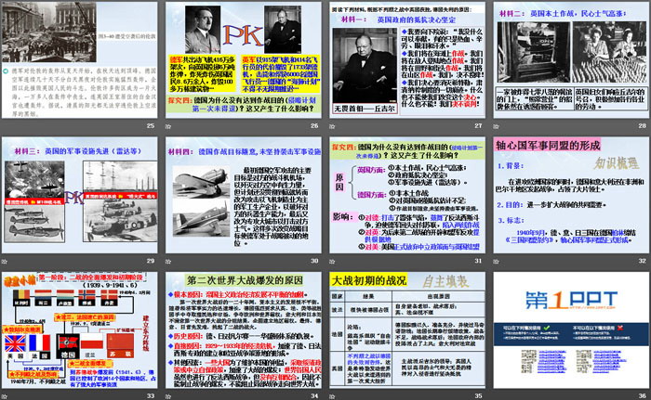
Task: Click slide number 27 label
Action: 478,125
